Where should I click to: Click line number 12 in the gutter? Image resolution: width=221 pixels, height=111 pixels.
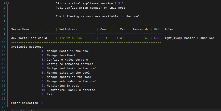pyautogui.click(x=3, y=51)
